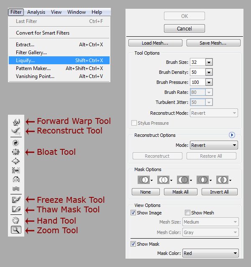
Task: Click the Turbulent Jitter value field
Action: coord(198,102)
